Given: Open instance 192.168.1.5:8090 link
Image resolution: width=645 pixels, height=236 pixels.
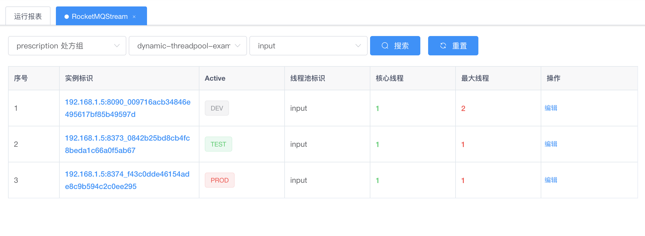Looking at the screenshot, I should pos(128,108).
